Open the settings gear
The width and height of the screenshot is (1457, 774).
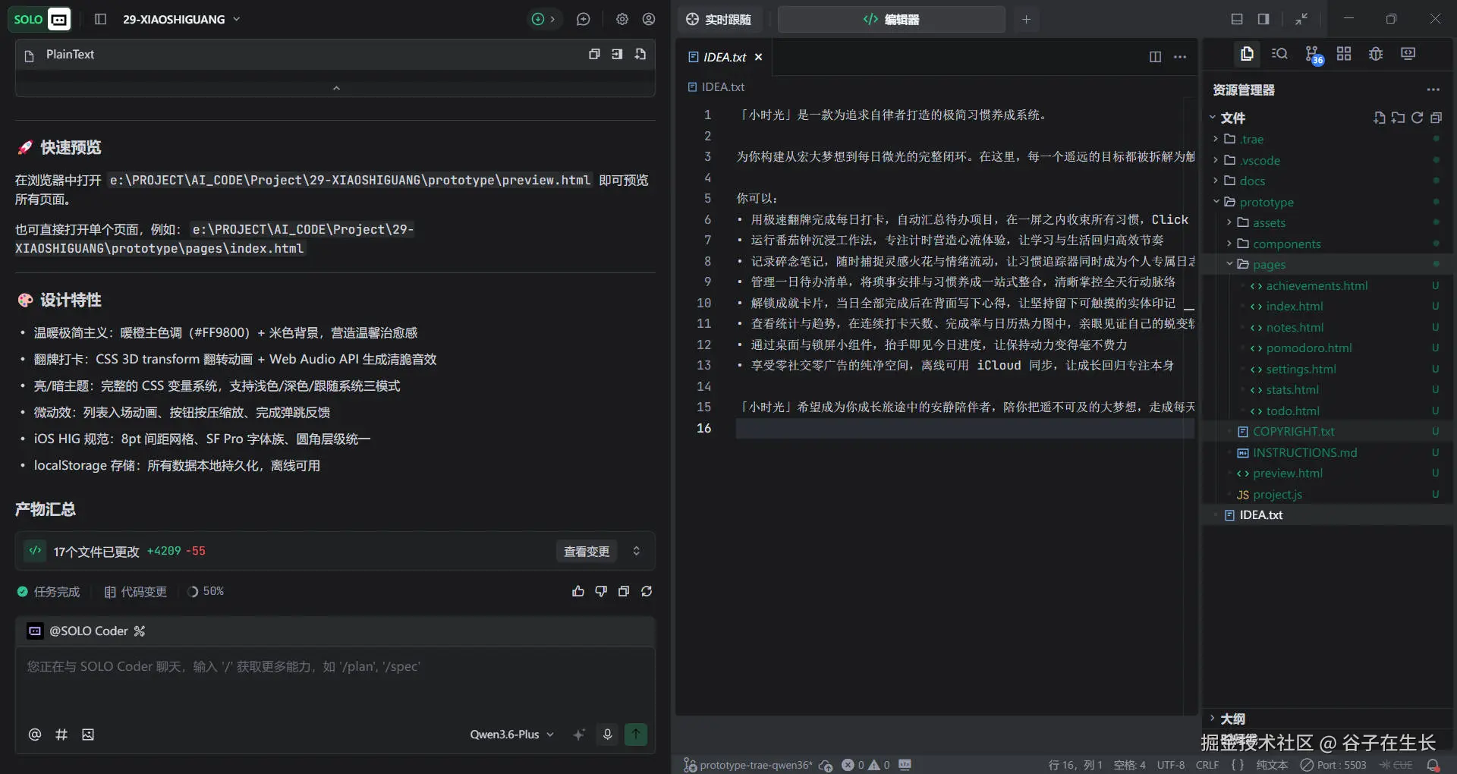(622, 19)
